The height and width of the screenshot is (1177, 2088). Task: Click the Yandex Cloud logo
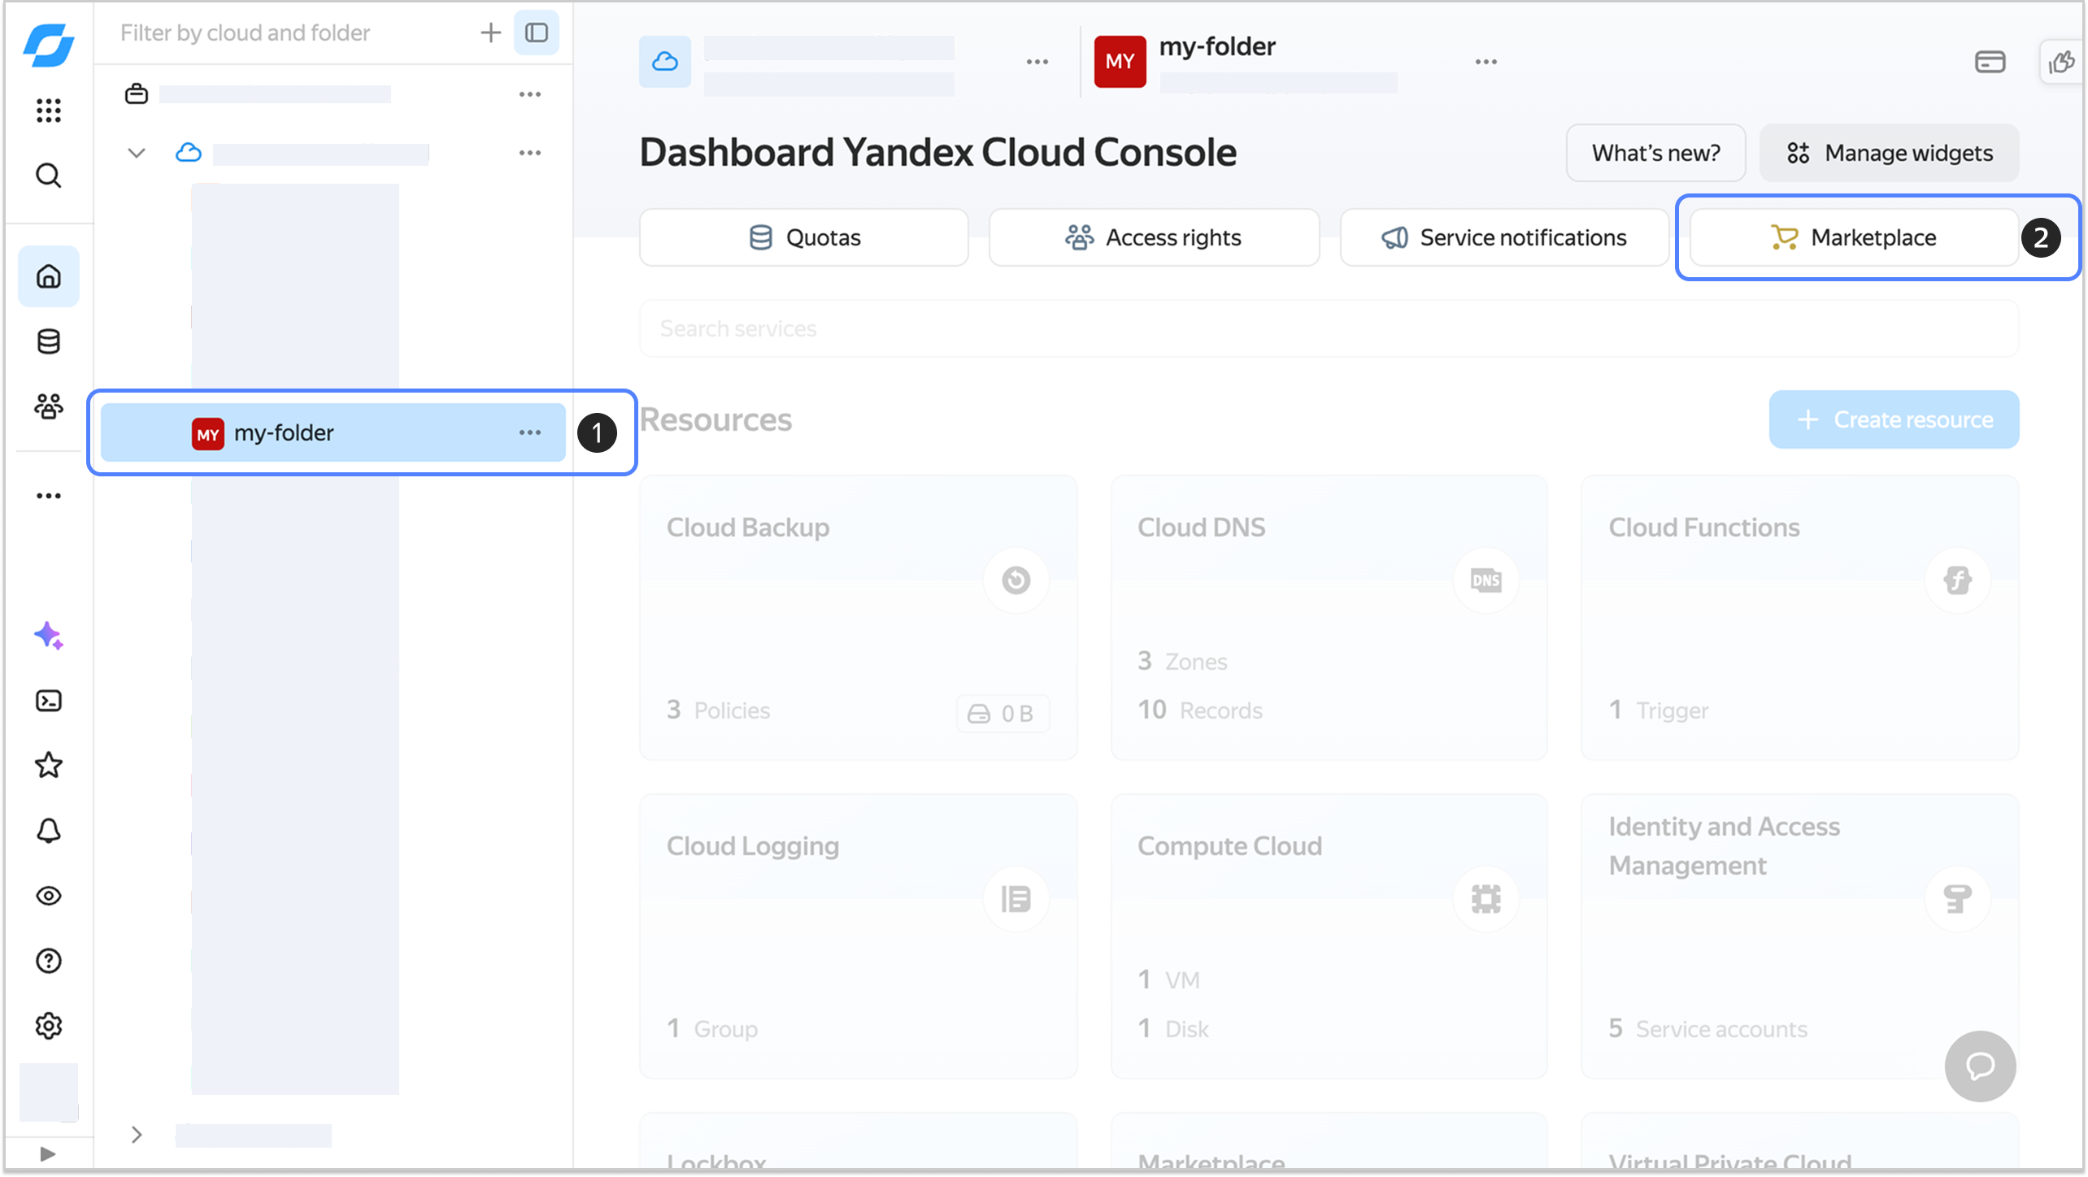pos(49,45)
